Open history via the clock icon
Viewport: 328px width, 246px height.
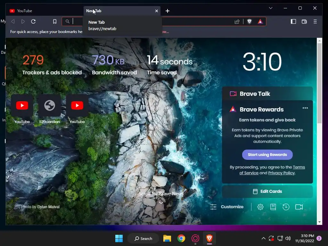click(x=286, y=207)
